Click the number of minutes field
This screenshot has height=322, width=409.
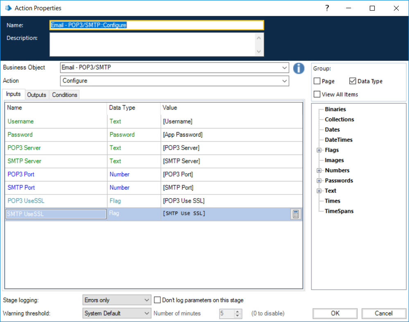tap(227, 313)
